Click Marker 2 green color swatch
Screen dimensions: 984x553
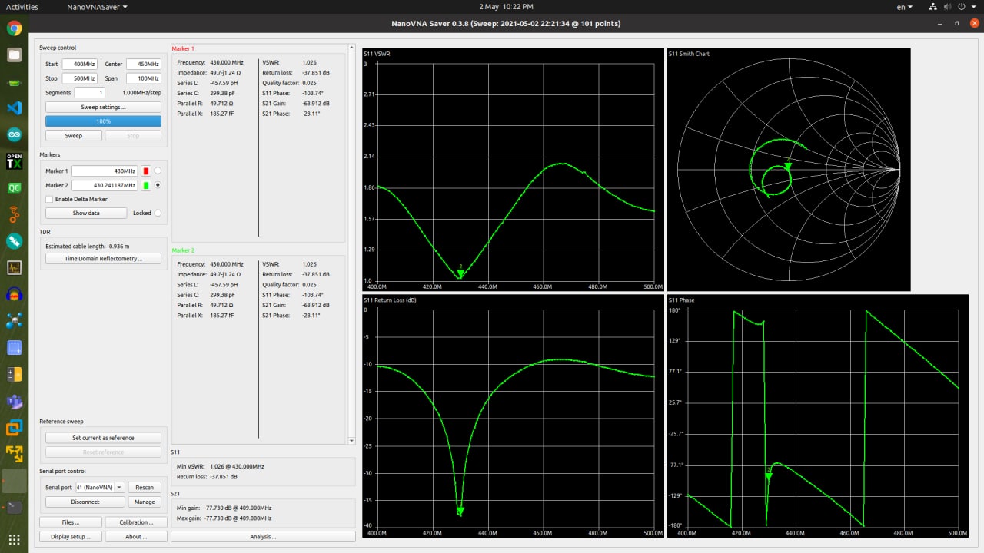[x=145, y=185]
